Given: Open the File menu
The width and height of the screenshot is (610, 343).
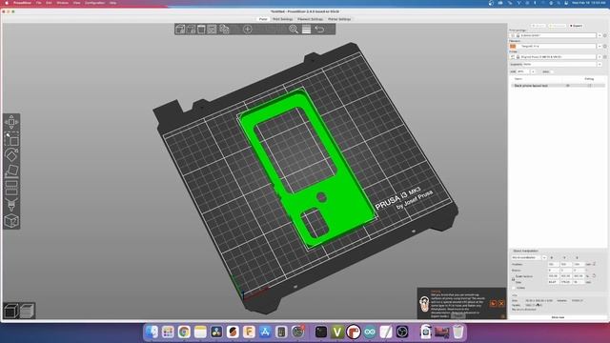Looking at the screenshot, I should (38, 3).
